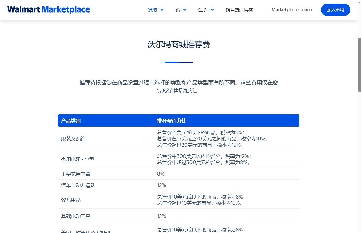Click the 总售价15美元或以下的商品 fee line
The height and width of the screenshot is (233, 362).
click(201, 132)
